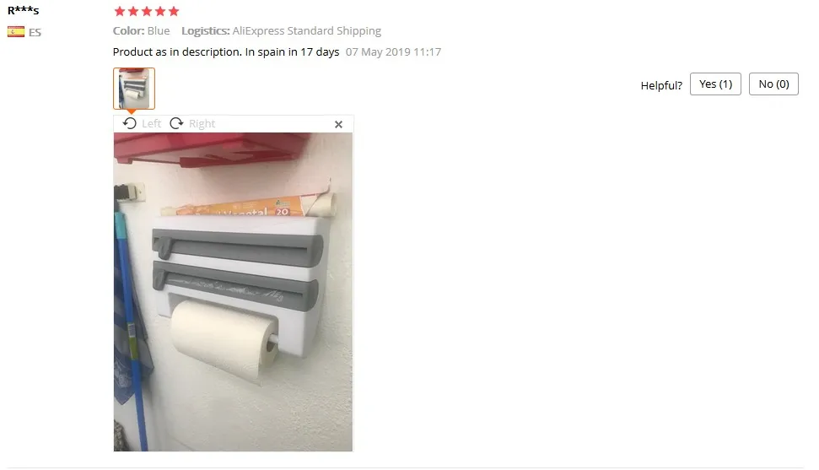819x470 pixels.
Task: Click the rotate right arrow icon
Action: click(x=176, y=123)
